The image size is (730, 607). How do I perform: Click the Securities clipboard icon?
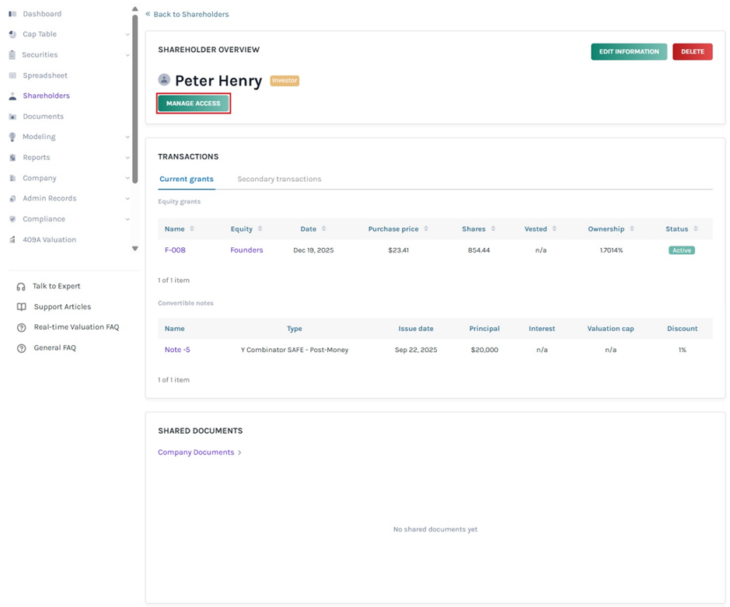[x=12, y=55]
